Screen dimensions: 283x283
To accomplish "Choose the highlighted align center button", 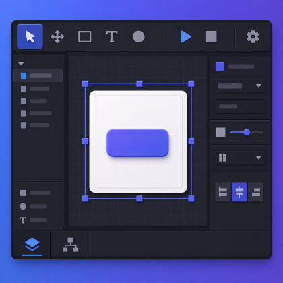I will coord(239,192).
